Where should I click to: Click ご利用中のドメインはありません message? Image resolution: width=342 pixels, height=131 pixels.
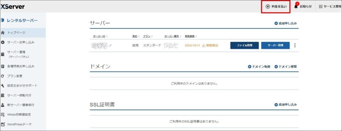point(194,84)
